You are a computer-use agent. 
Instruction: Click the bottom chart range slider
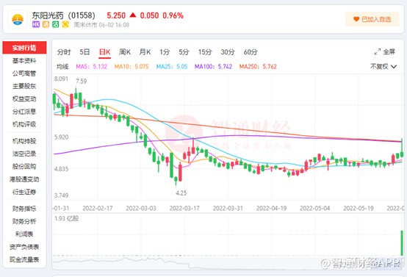(228, 263)
